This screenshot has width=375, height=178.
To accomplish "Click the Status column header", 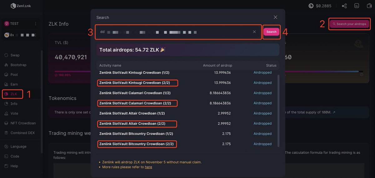I will [x=271, y=65].
